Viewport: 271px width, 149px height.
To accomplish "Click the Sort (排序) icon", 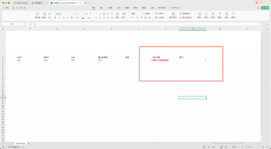I will point(213,14).
